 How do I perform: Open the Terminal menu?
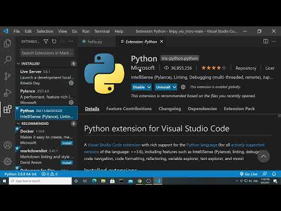pos(102,31)
